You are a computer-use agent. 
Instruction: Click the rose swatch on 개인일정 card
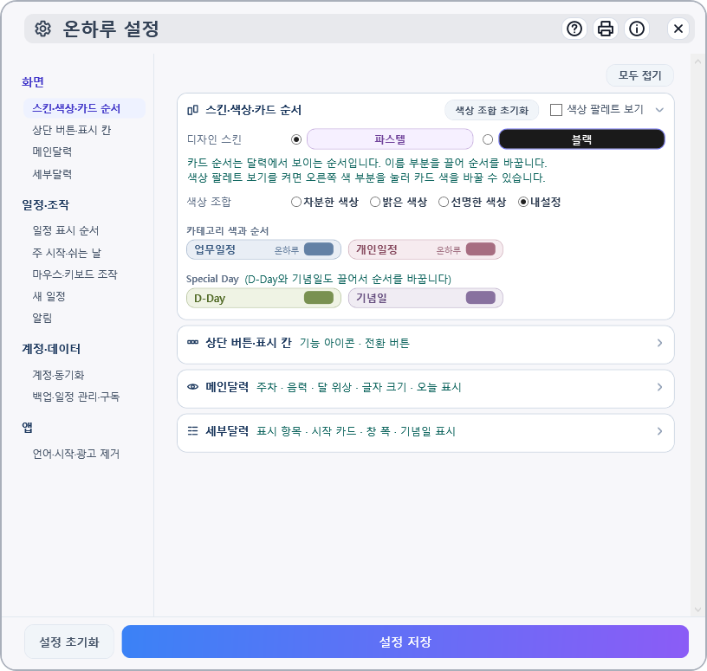pyautogui.click(x=481, y=249)
